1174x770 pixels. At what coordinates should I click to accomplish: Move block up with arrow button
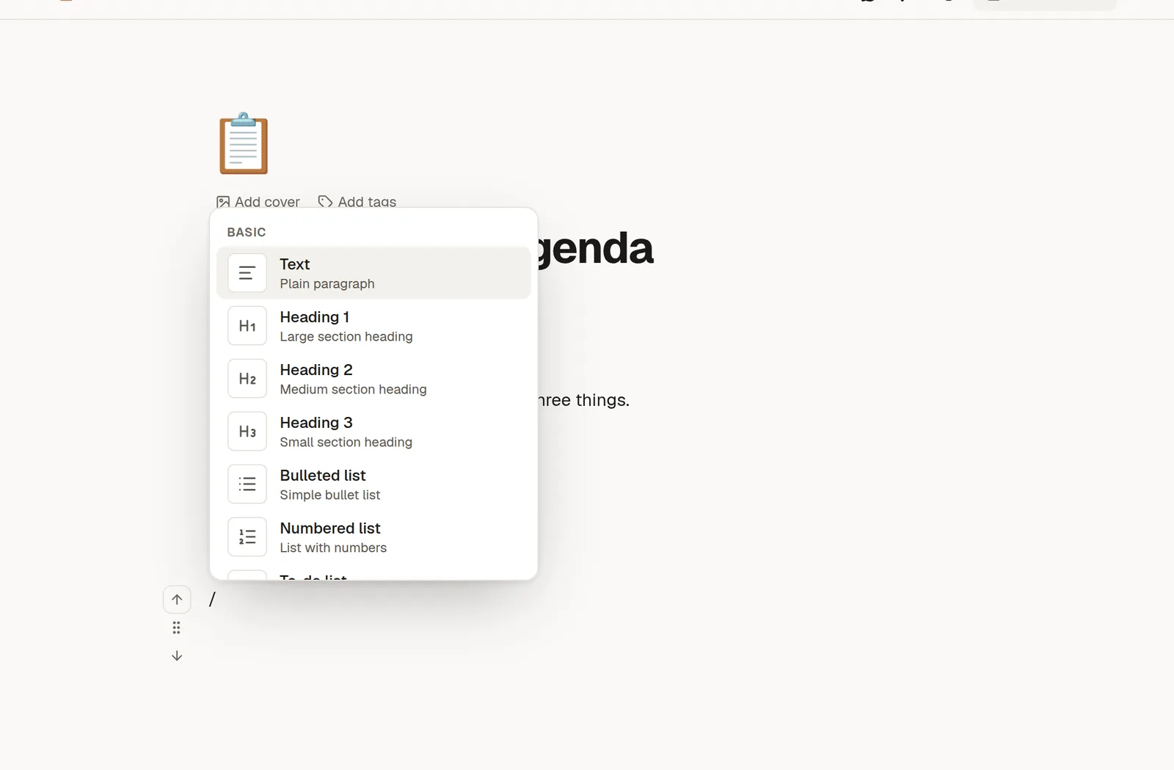pos(177,600)
